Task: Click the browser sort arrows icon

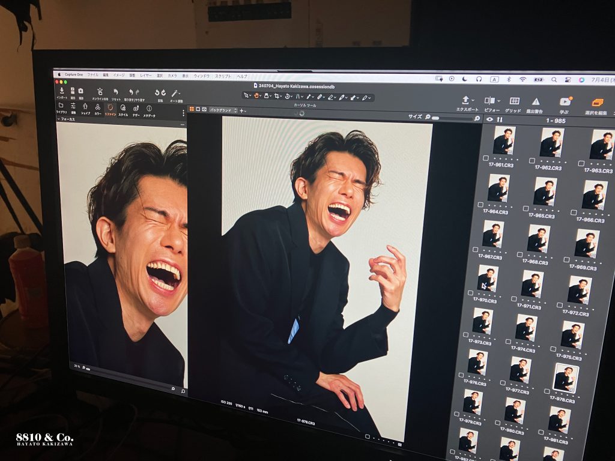Action: [x=499, y=119]
